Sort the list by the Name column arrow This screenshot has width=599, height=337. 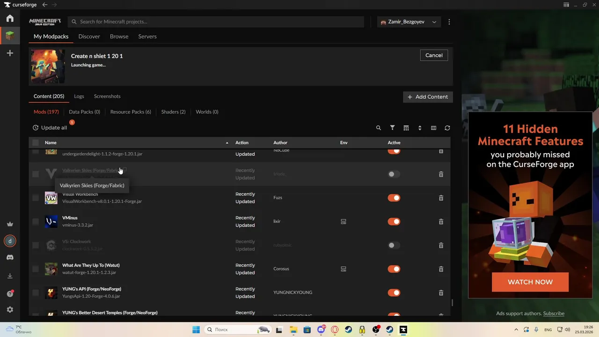227,143
